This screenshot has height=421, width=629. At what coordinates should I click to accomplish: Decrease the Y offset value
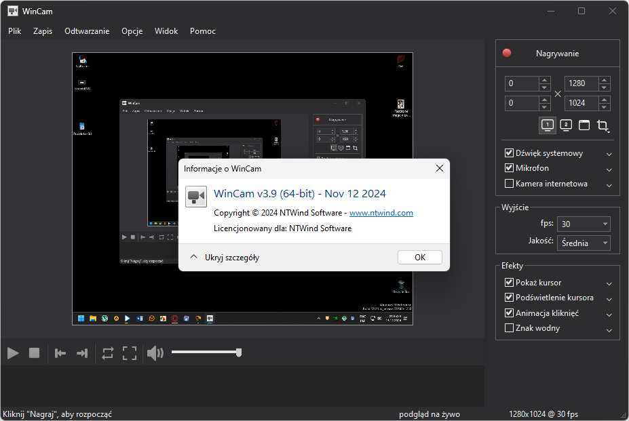[544, 107]
